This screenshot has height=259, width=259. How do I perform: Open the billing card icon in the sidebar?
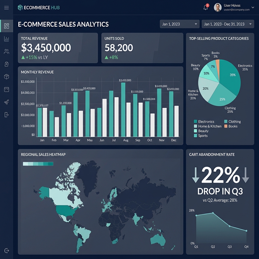point(6,89)
